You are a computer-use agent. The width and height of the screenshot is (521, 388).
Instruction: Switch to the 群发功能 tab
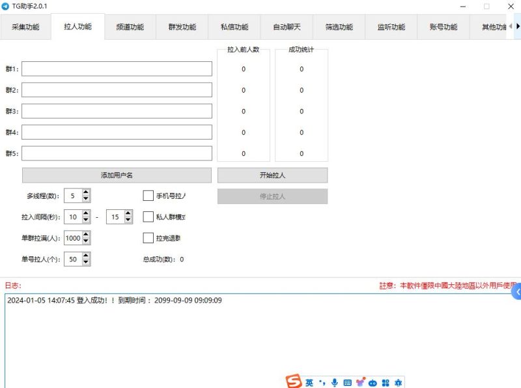click(x=183, y=27)
